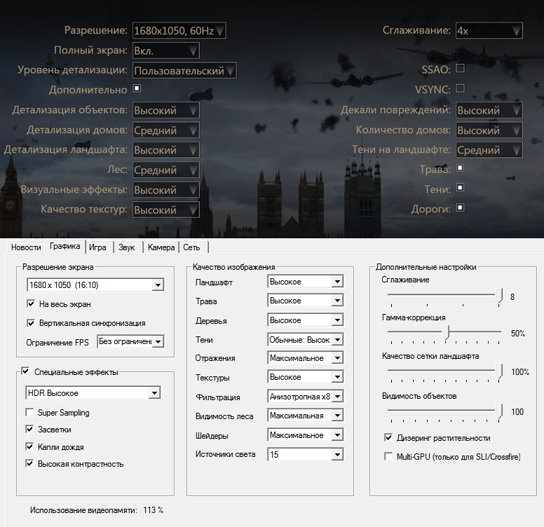Click the Качество изображения group title
The image size is (544, 527).
pyautogui.click(x=234, y=267)
